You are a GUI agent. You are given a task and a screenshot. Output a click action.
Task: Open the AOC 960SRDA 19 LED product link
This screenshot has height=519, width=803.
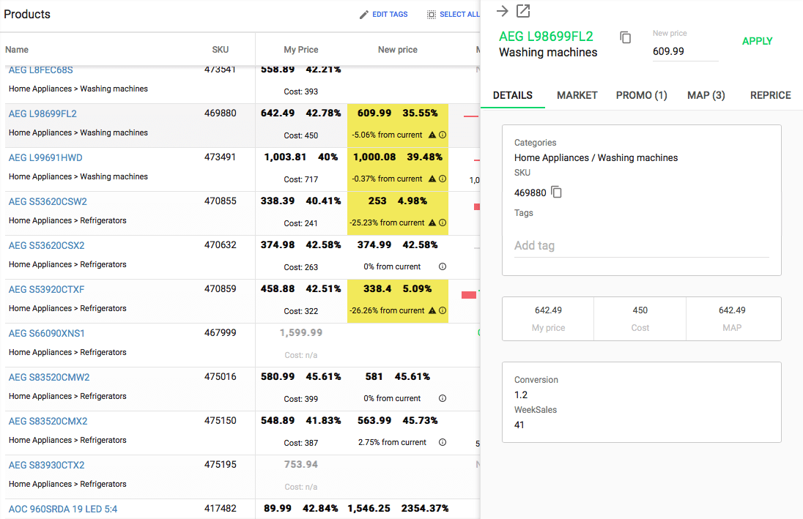pyautogui.click(x=63, y=509)
